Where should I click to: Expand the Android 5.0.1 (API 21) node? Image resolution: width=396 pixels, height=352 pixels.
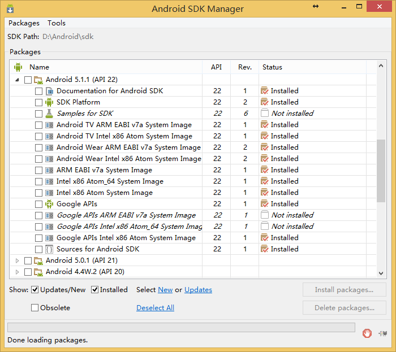[x=17, y=260]
